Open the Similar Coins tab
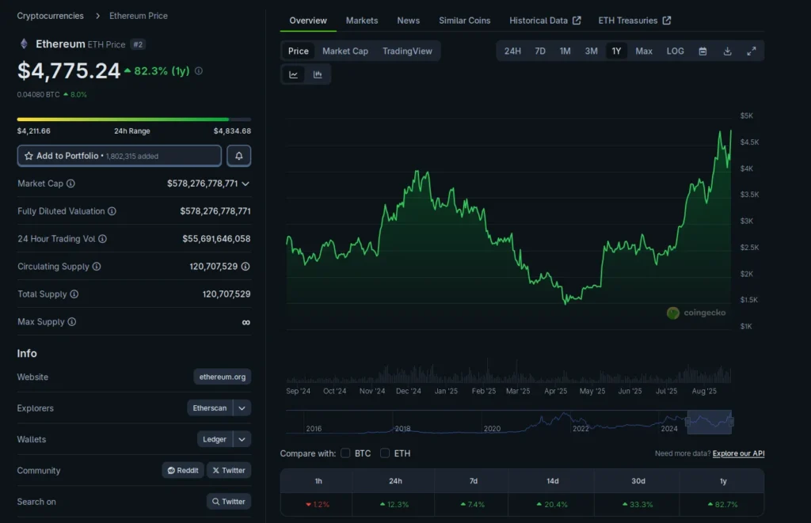Screen dimensions: 811x523 pyautogui.click(x=464, y=21)
